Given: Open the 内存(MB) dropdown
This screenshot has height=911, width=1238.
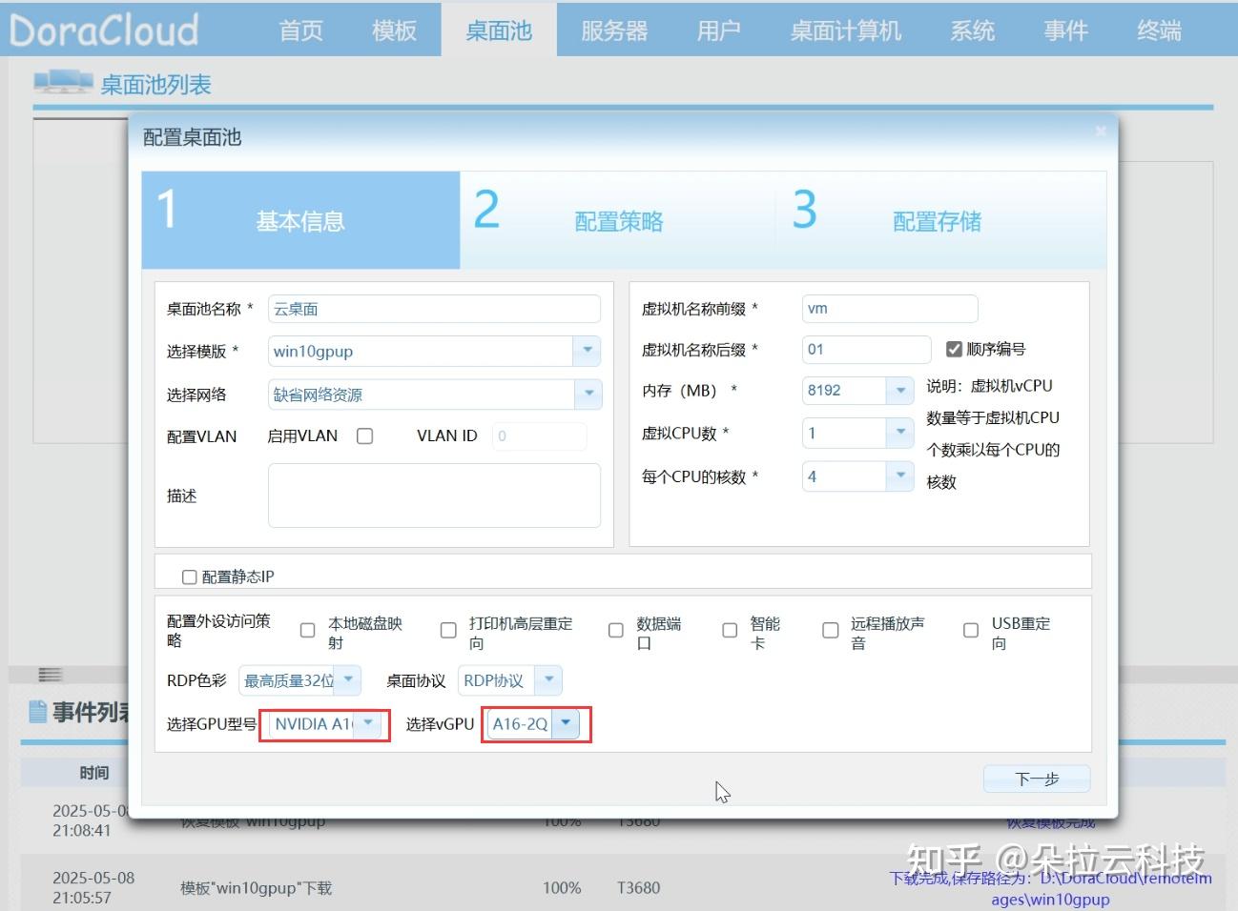Looking at the screenshot, I should pos(899,390).
